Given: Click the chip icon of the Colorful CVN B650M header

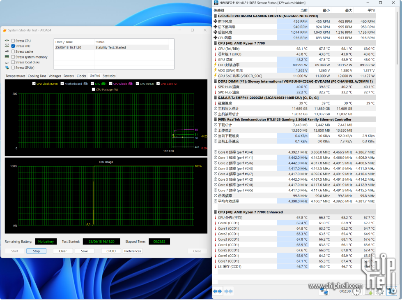Looking at the screenshot, I should click(x=215, y=16).
